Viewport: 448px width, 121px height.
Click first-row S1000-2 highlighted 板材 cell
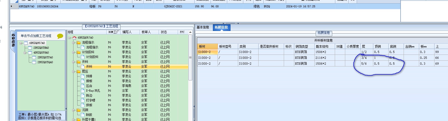(207, 52)
